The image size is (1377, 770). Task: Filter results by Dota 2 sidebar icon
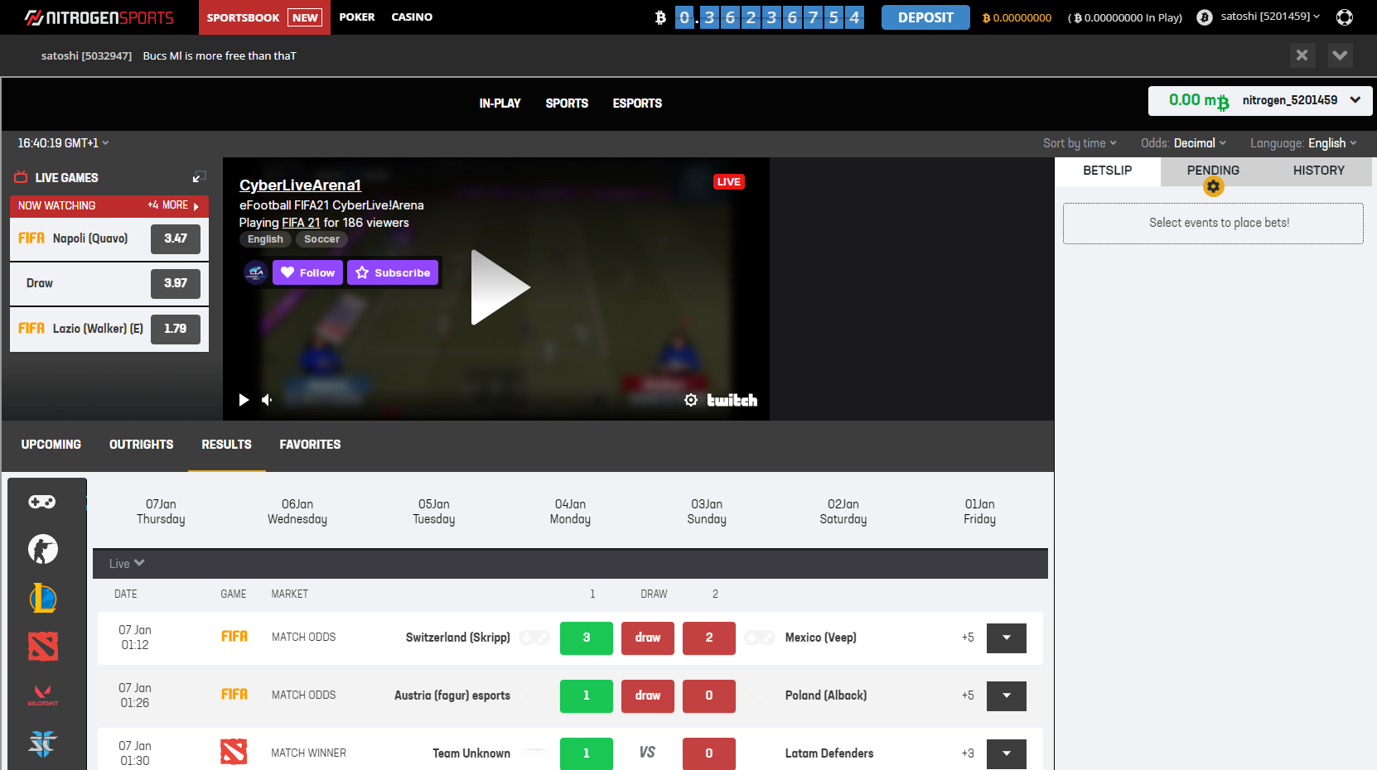point(43,647)
